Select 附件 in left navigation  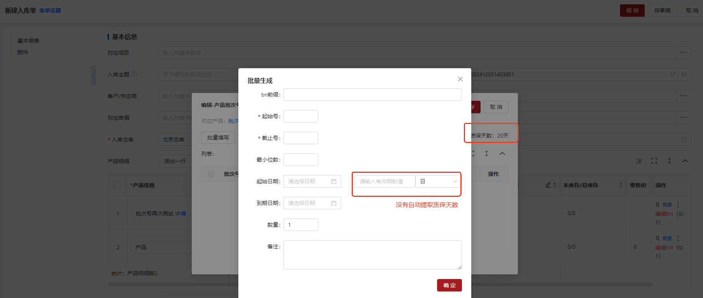(23, 52)
